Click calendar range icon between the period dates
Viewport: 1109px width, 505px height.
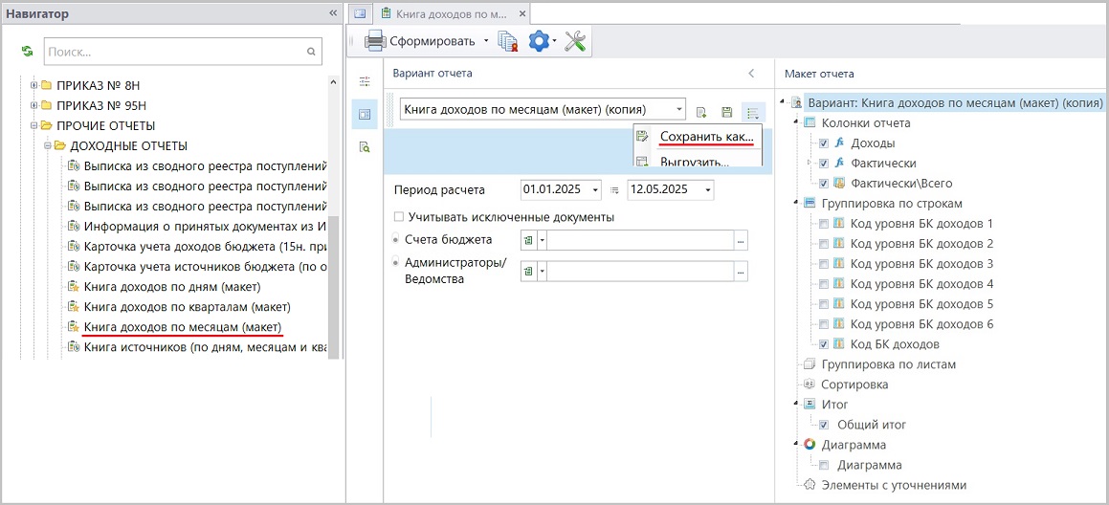(614, 189)
